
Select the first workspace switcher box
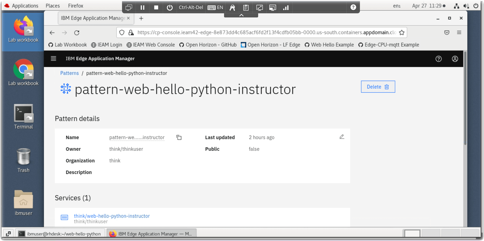click(412, 234)
